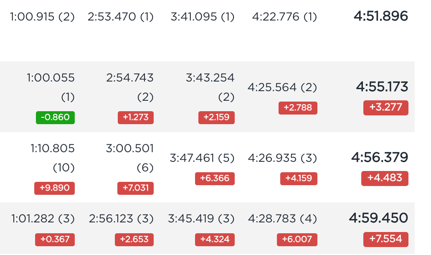Image resolution: width=431 pixels, height=255 pixels.
Task: Click the +2.653 red gap badge
Action: coord(134,240)
